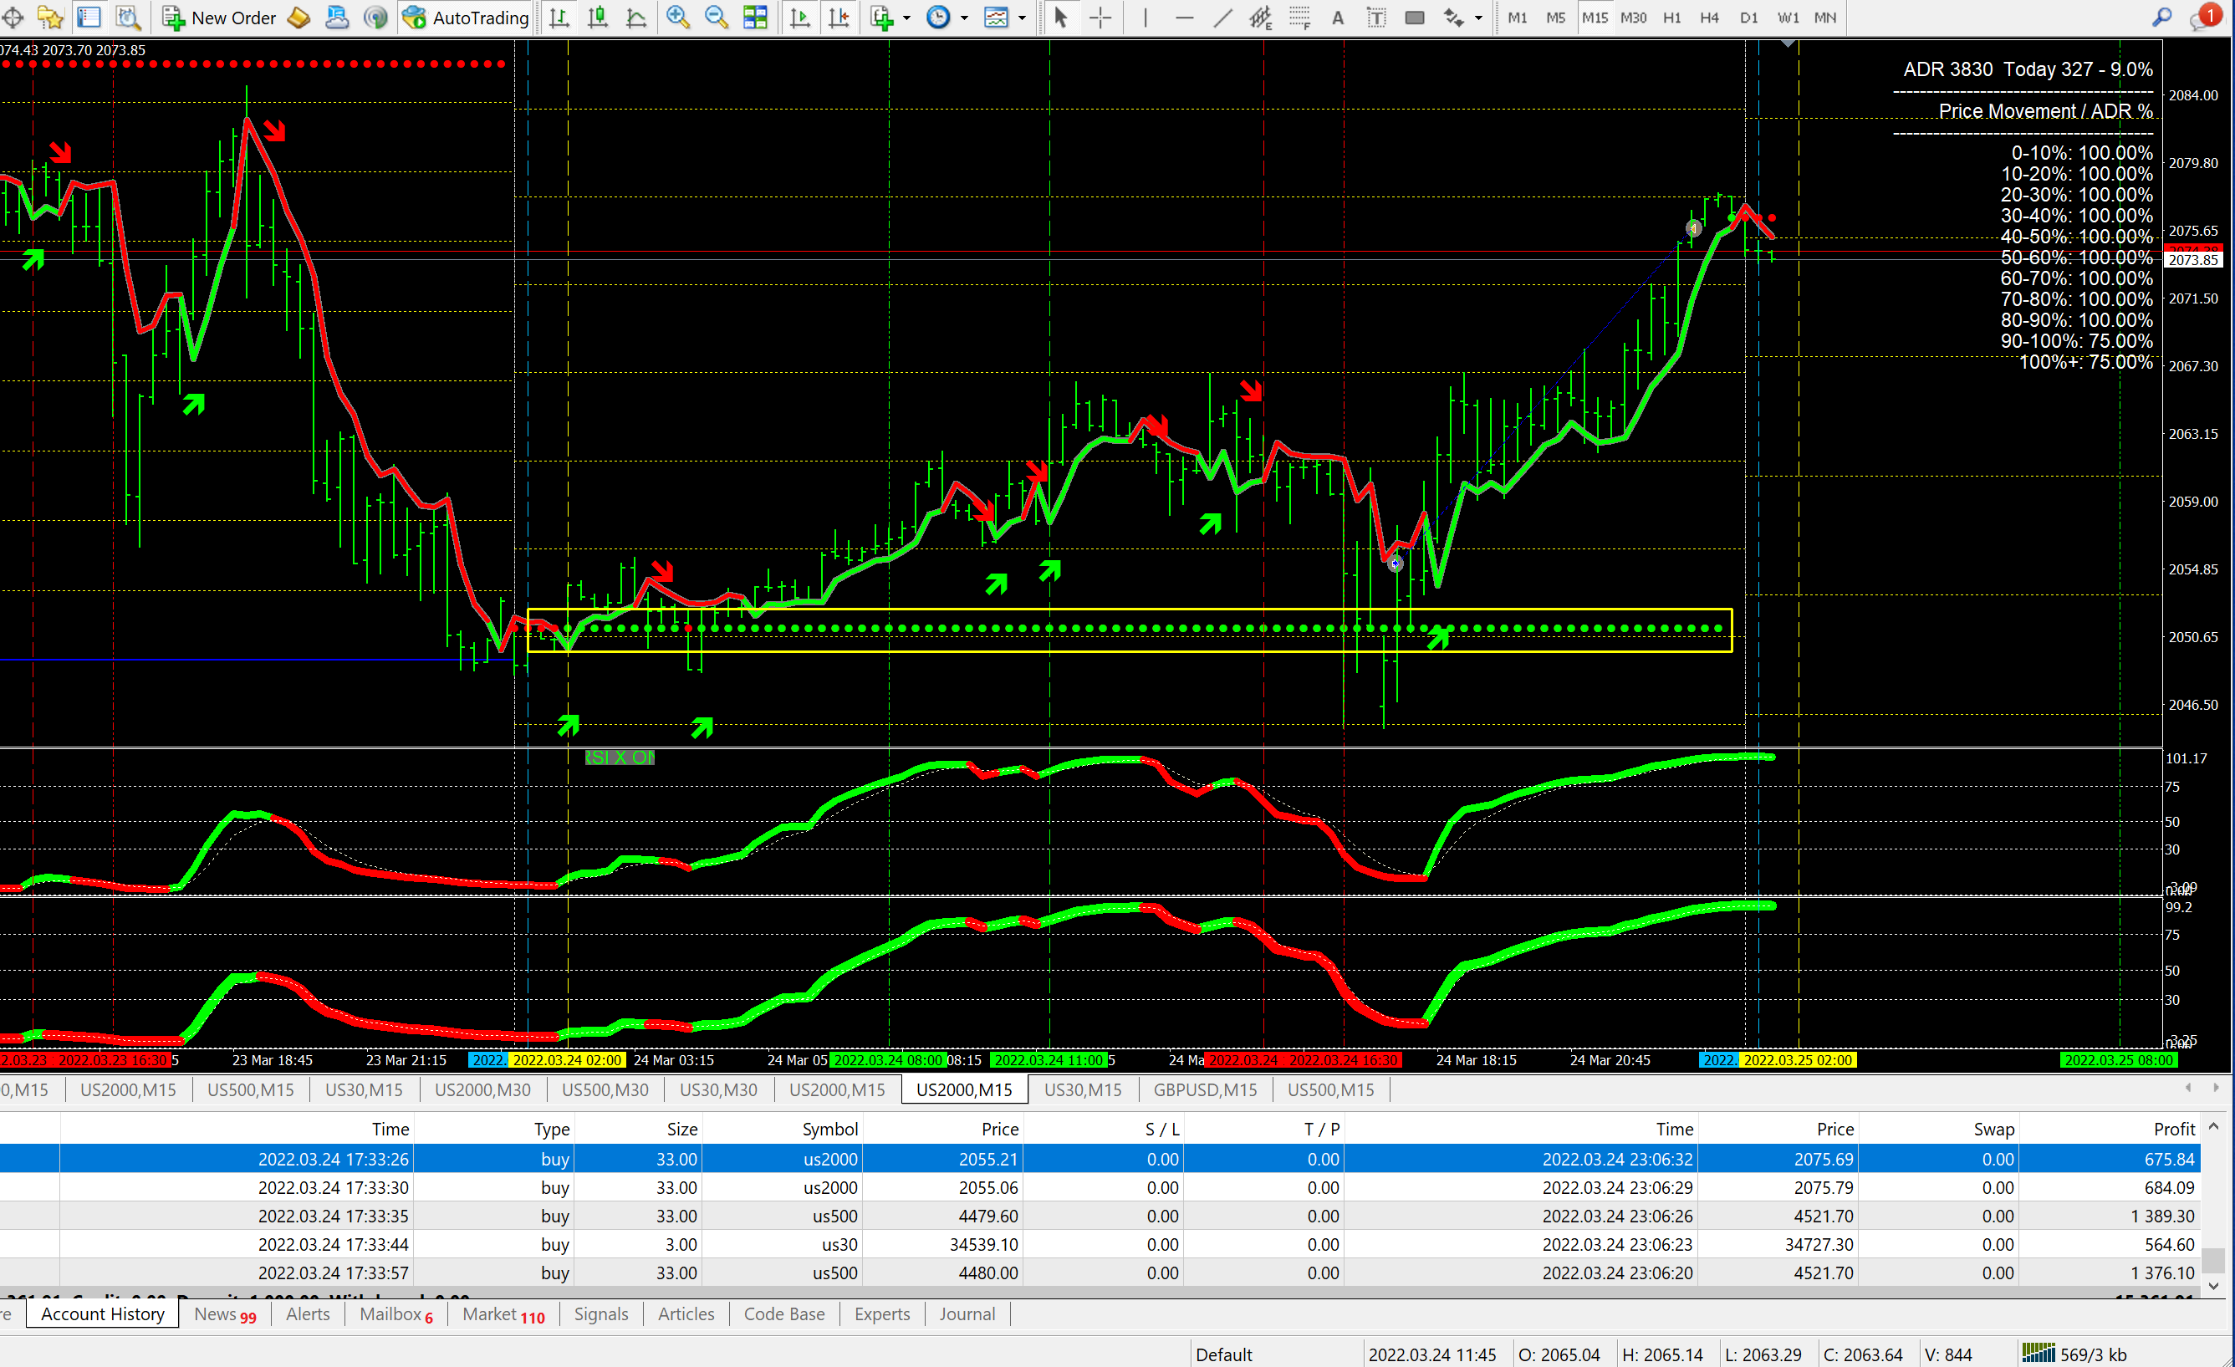The width and height of the screenshot is (2235, 1367).
Task: Draw a trendline with line tool
Action: click(x=1222, y=18)
